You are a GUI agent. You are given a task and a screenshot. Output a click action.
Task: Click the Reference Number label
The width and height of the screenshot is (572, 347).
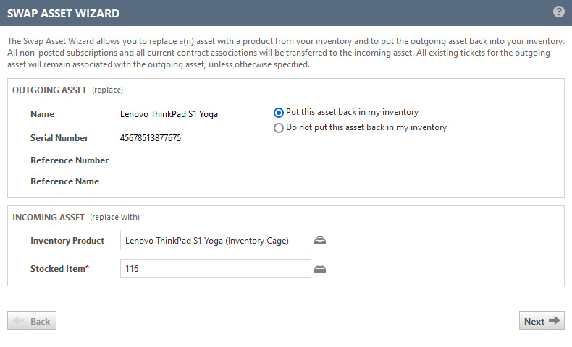coord(70,160)
